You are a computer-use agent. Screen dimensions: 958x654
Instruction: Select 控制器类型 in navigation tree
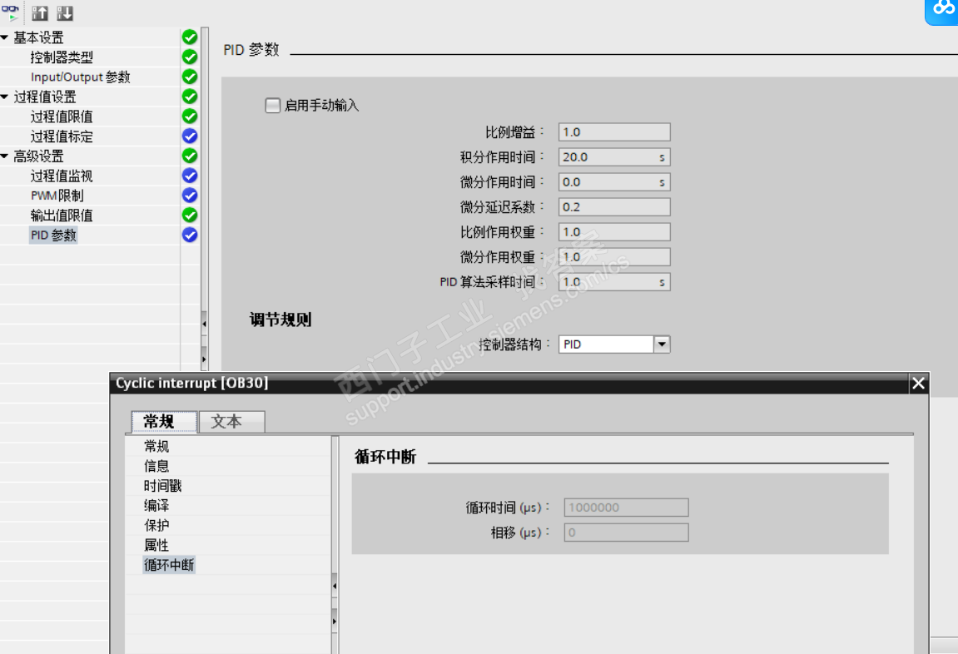62,57
